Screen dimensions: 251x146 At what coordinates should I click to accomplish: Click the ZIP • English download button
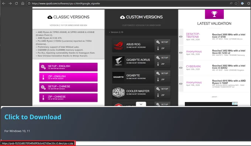[68, 77]
